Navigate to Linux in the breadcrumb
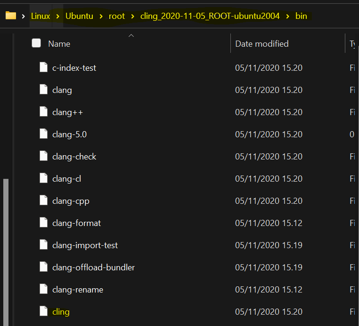 pyautogui.click(x=41, y=16)
